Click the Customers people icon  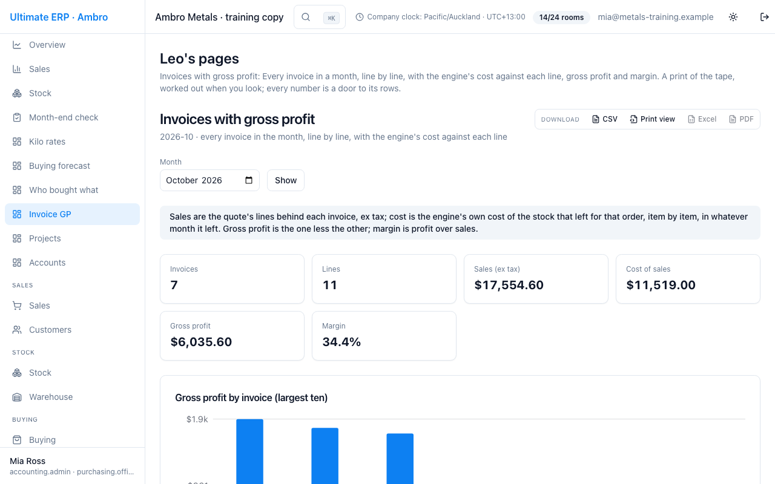[17, 330]
